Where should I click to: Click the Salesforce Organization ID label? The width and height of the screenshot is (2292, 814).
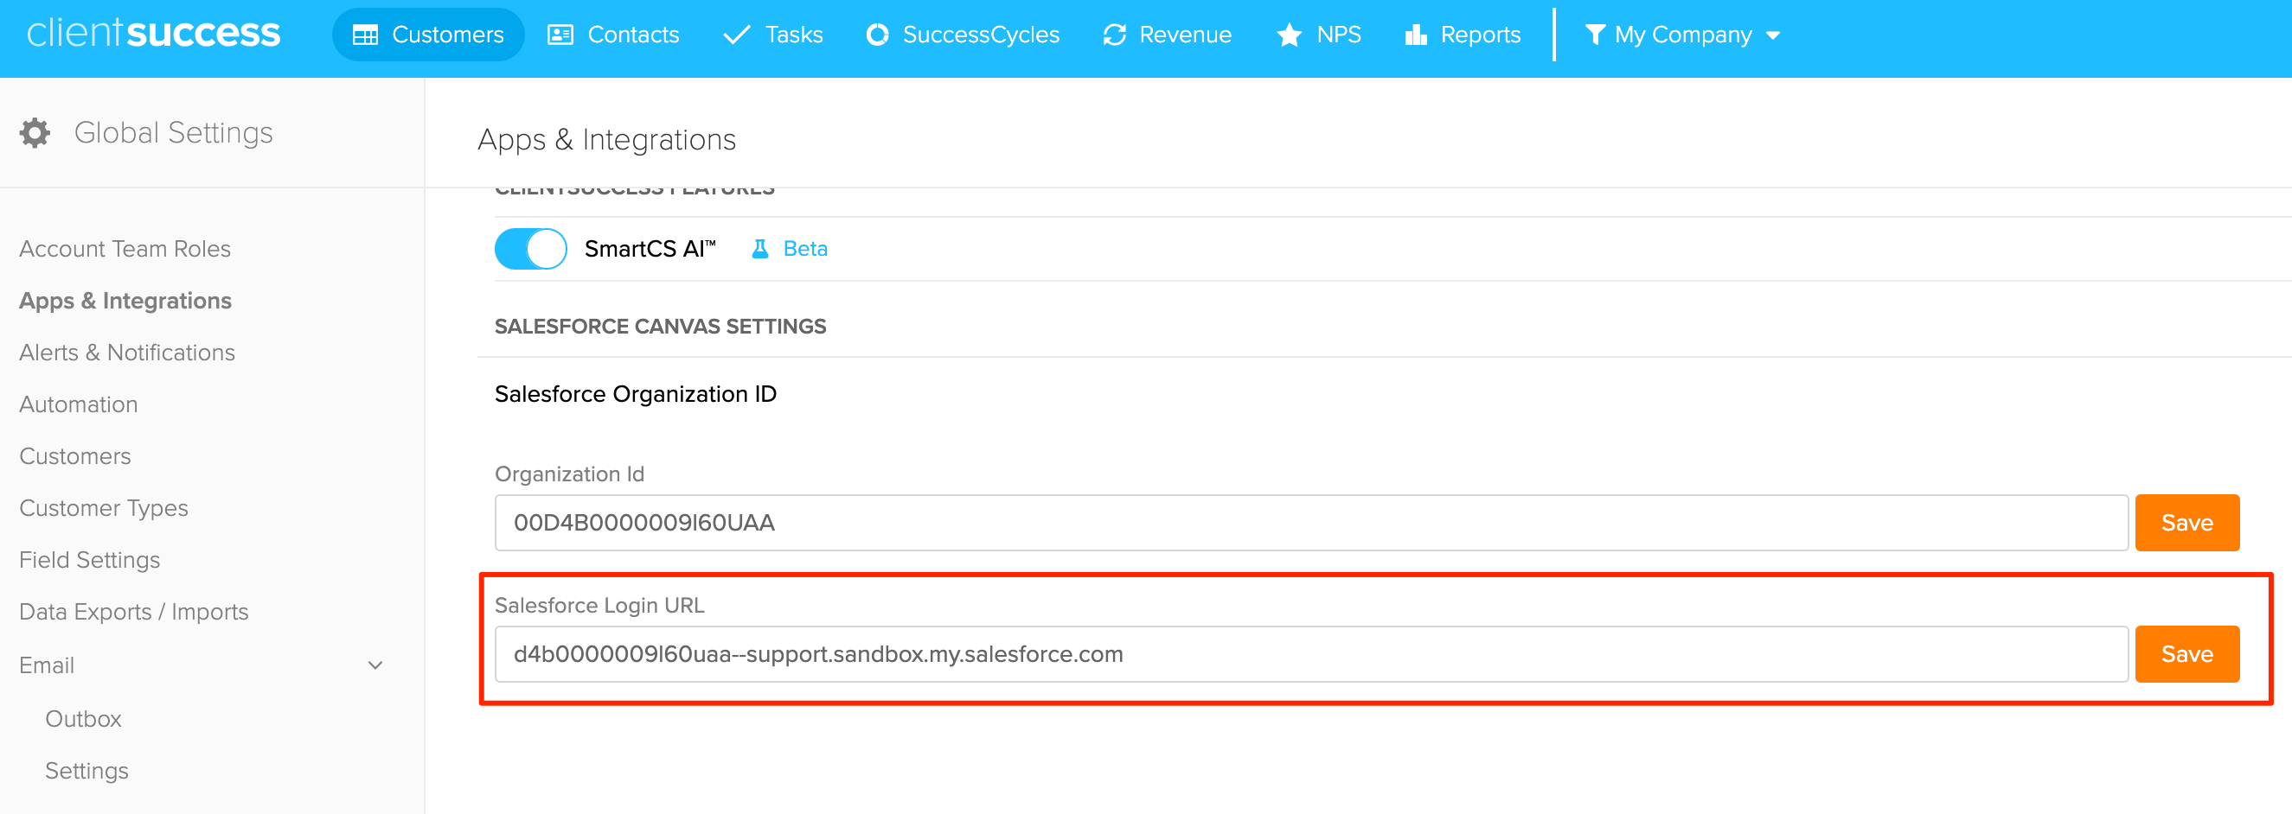[x=636, y=394]
